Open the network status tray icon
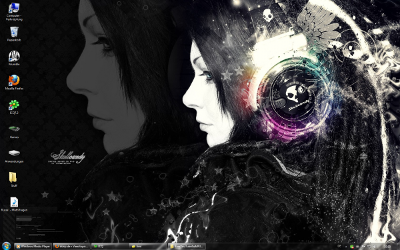Screen dimensions: 400x250 click(x=369, y=247)
